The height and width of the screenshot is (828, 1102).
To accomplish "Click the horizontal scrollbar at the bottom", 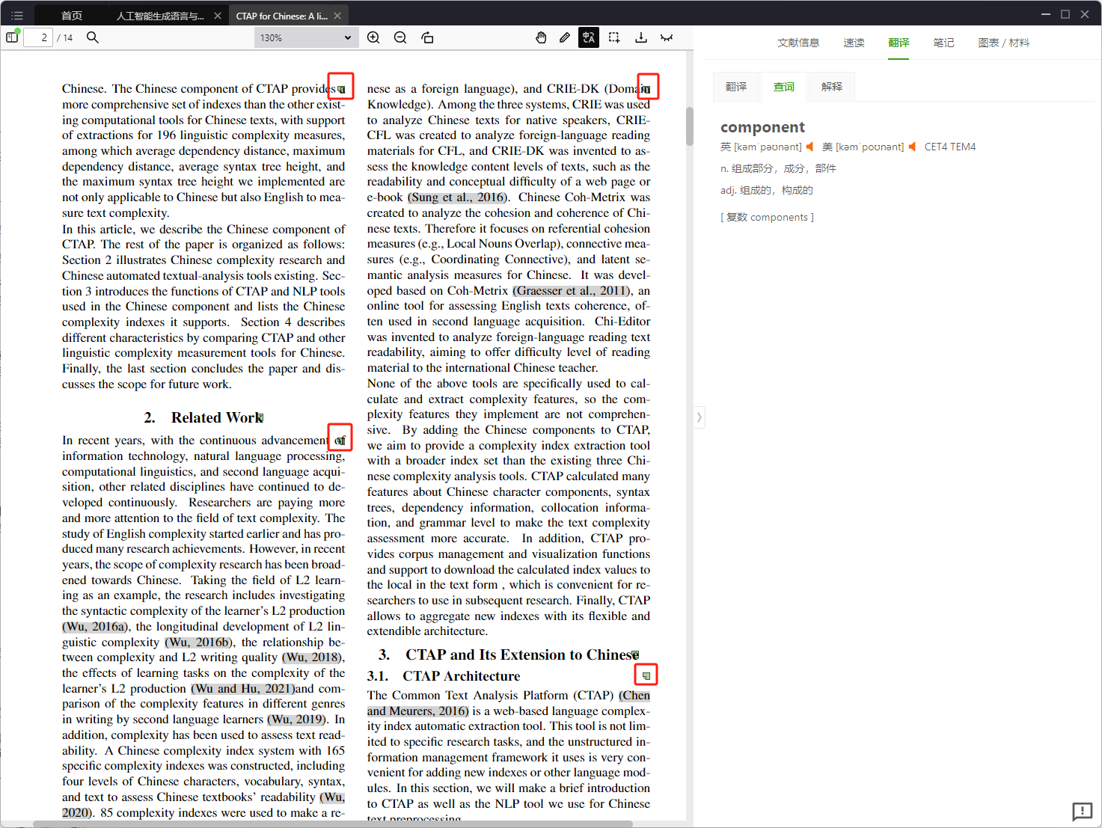I will (x=332, y=824).
